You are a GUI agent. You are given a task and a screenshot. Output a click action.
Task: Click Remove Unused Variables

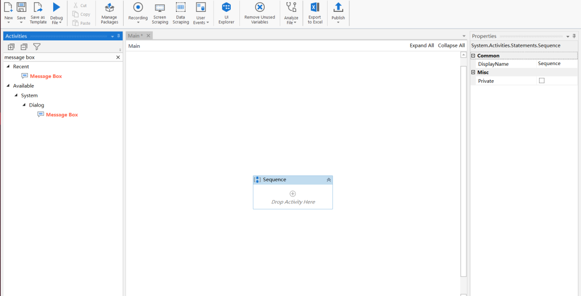click(260, 13)
